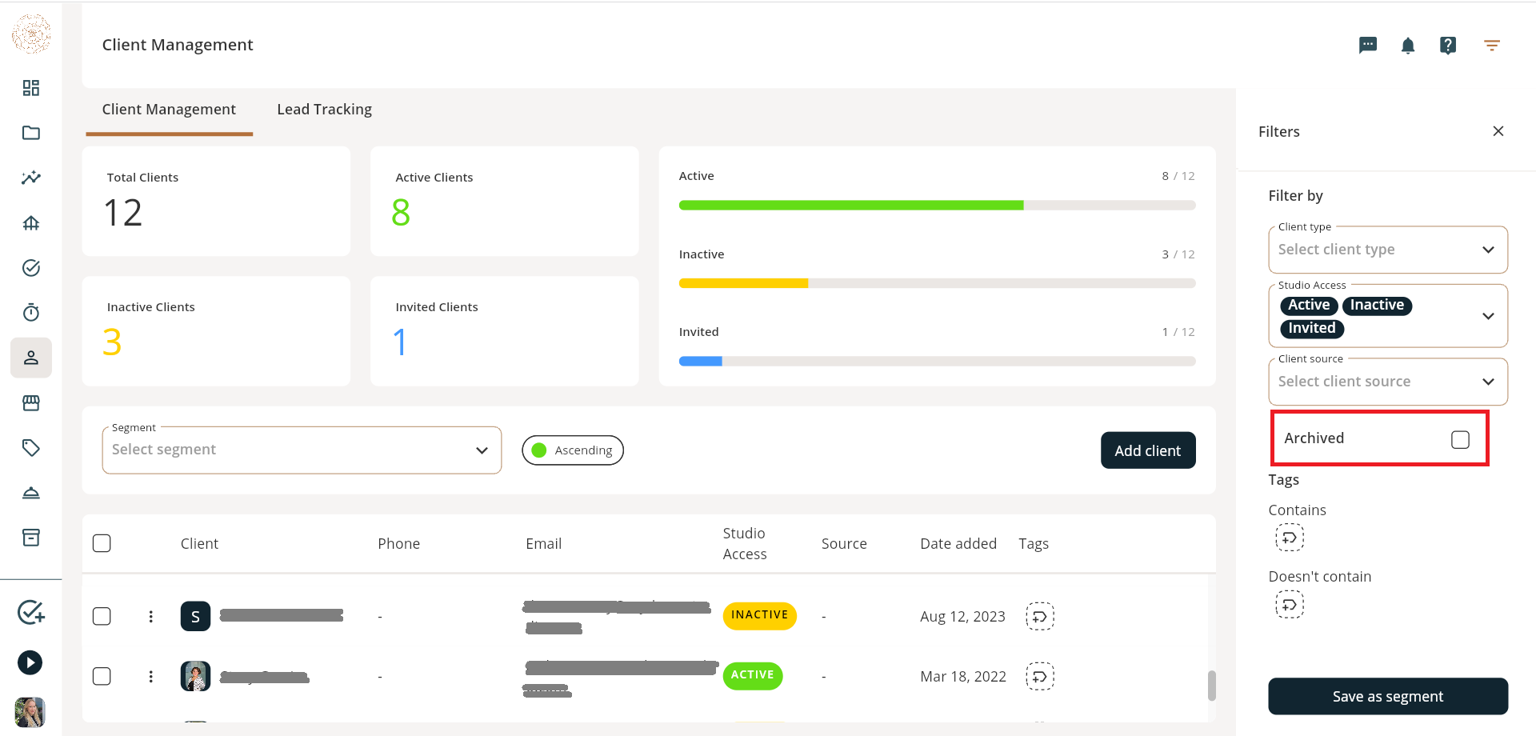Toggle the filter lines icon in header
1536x736 pixels.
[1492, 46]
